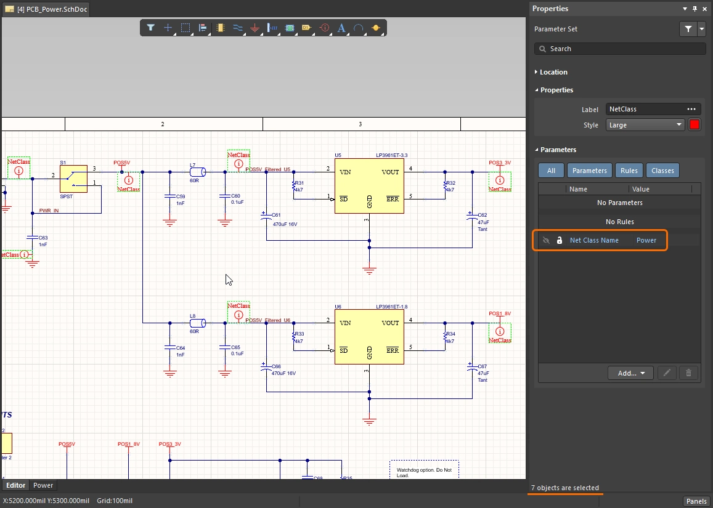The height and width of the screenshot is (508, 713).
Task: Switch to the Power tab at bottom
Action: (x=43, y=485)
